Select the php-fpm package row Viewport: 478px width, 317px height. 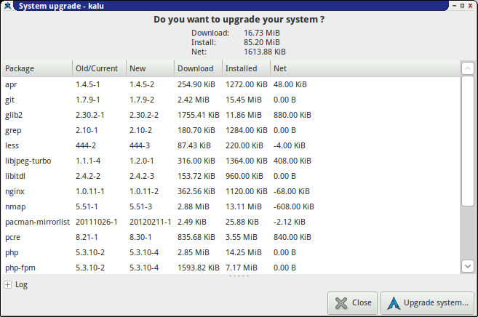point(231,268)
